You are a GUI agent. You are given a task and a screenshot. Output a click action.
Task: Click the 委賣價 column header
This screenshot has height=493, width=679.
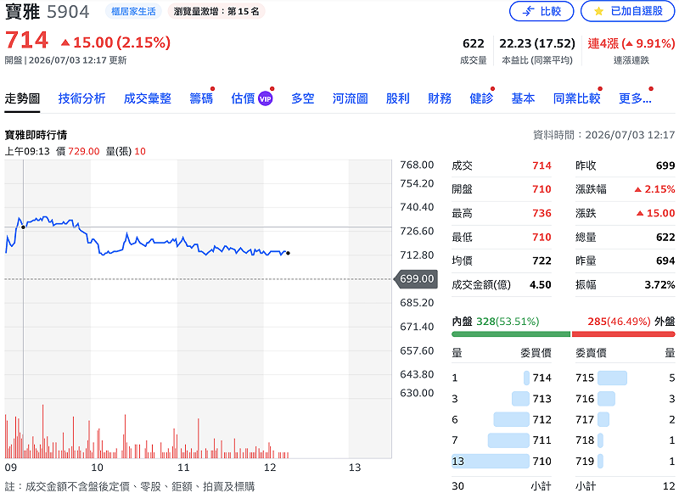click(x=591, y=353)
